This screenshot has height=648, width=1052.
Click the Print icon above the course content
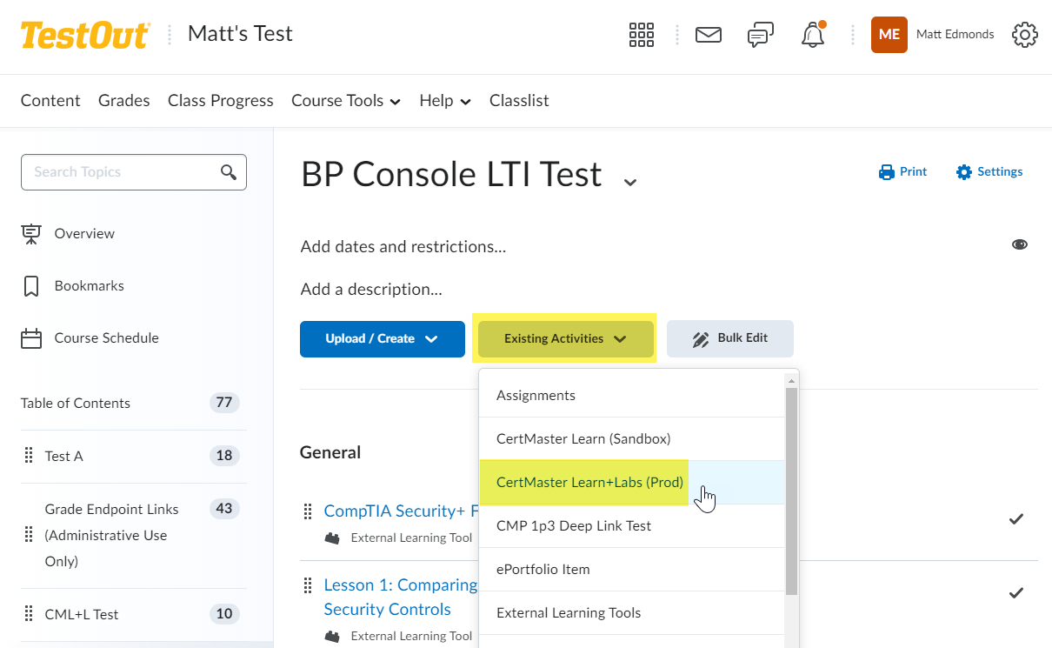(x=886, y=171)
